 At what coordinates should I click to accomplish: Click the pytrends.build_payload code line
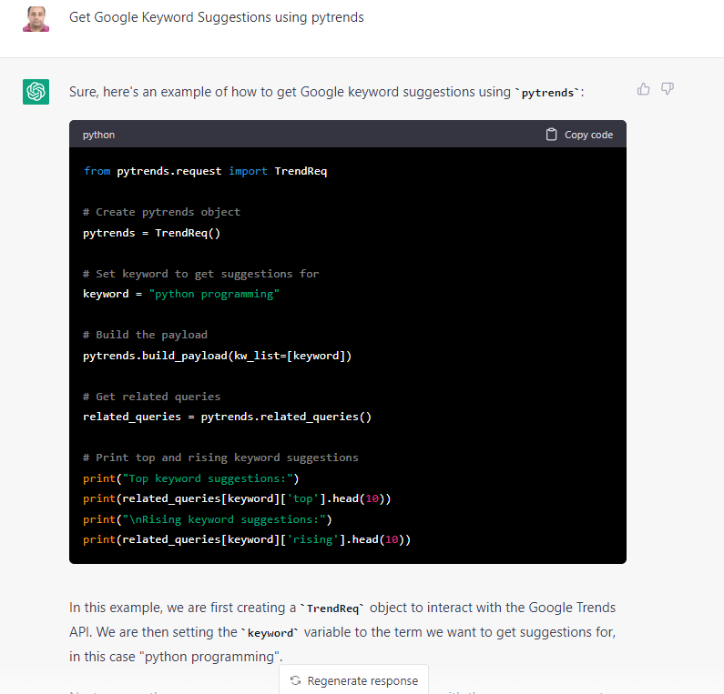pos(217,356)
